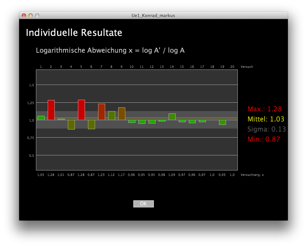Click the Individuelle Resultate heading

pyautogui.click(x=74, y=33)
